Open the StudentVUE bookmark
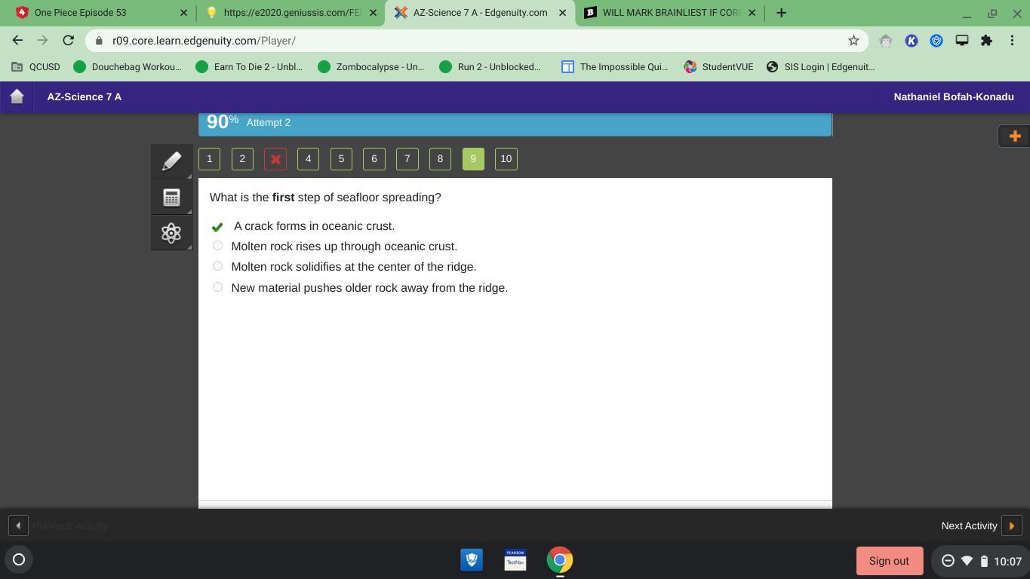The image size is (1030, 579). coord(718,67)
